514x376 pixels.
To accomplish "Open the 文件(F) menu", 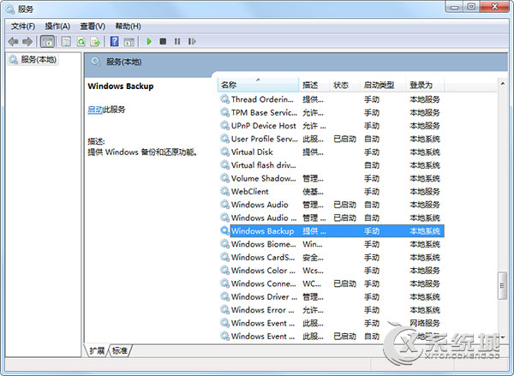I will [23, 27].
